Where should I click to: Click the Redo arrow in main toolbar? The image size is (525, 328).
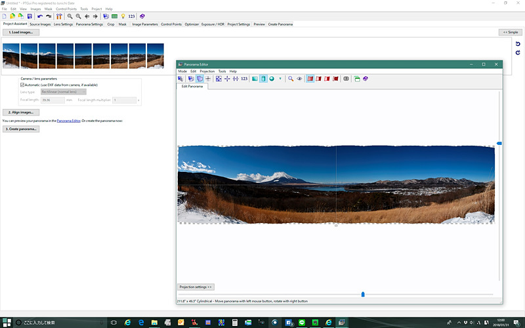coord(49,16)
